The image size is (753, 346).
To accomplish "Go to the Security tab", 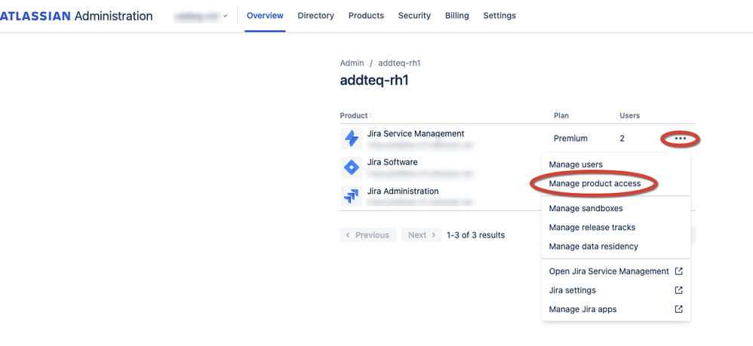I will point(414,16).
